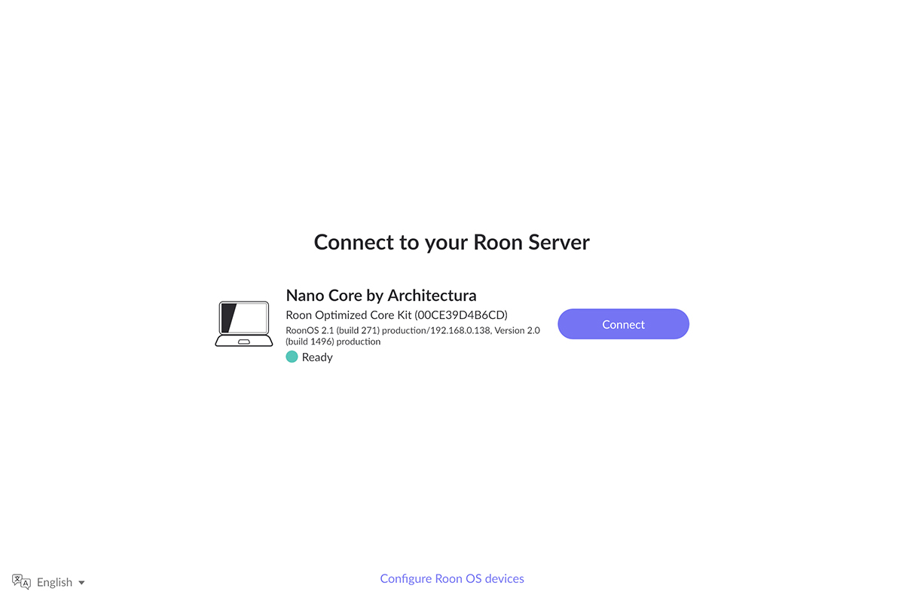The image size is (904, 610).
Task: Click the laptop icon for Nano Core
Action: [x=244, y=324]
